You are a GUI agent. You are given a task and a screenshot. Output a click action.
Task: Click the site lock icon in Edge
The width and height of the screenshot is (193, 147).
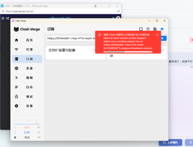point(3,11)
